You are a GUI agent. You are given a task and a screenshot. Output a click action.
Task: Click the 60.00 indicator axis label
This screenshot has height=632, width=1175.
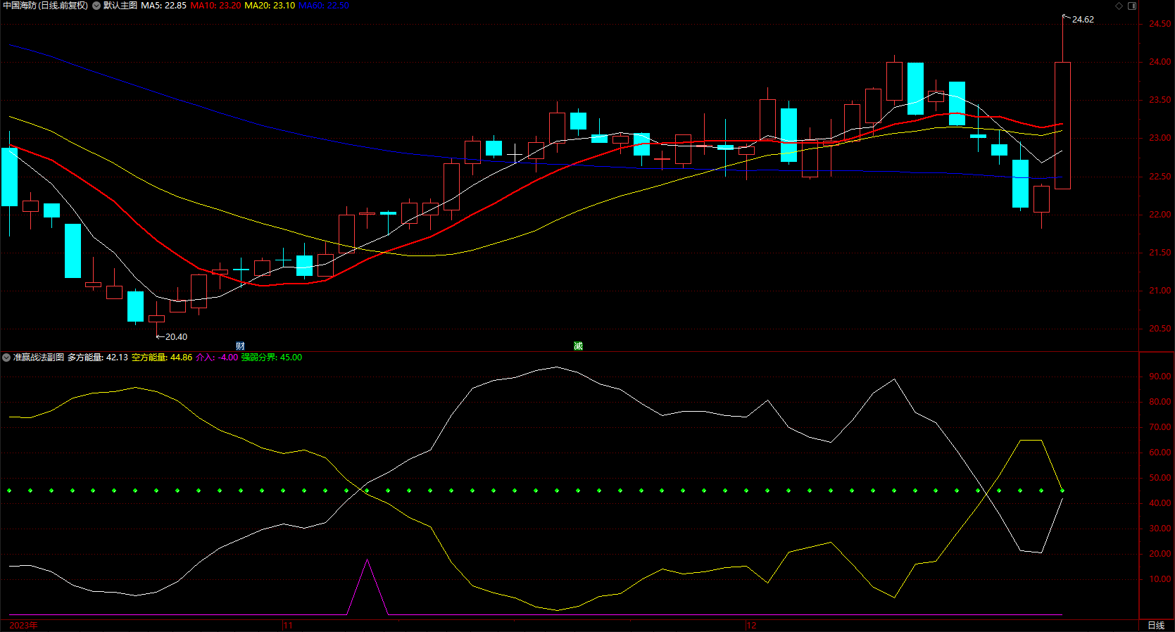(x=1160, y=453)
